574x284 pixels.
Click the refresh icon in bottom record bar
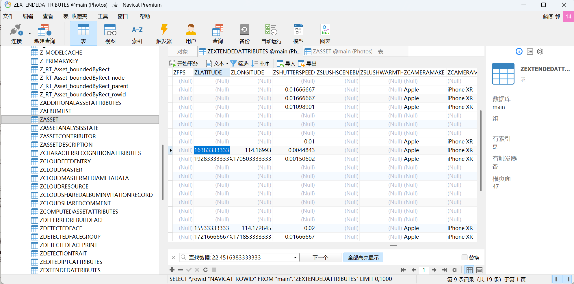205,270
